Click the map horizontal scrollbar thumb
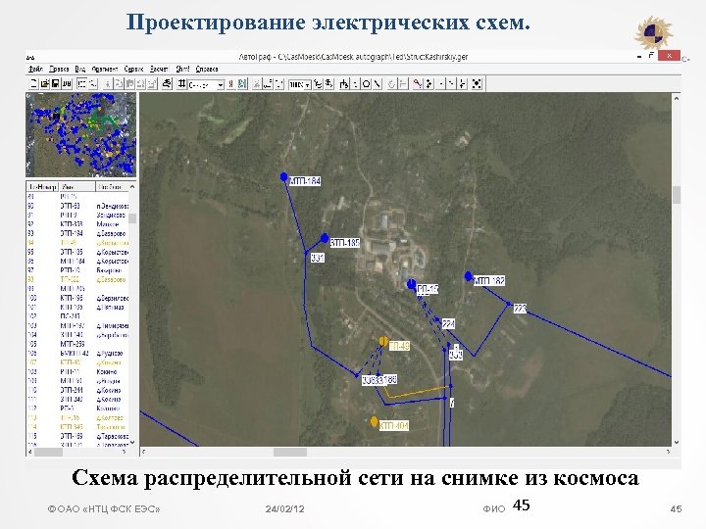This screenshot has height=529, width=706. [290, 452]
